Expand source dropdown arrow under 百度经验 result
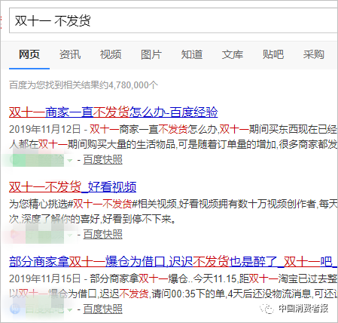338x323 pixels. click(x=70, y=160)
